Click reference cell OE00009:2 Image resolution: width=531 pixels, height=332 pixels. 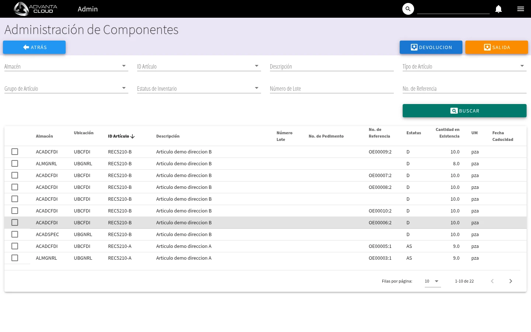tap(380, 152)
